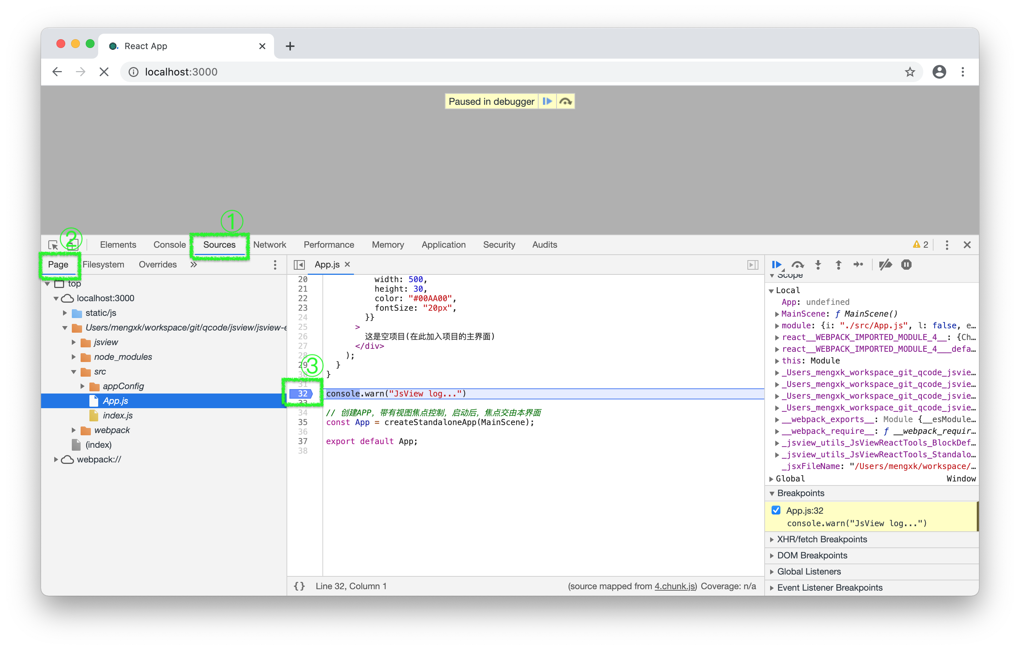Image resolution: width=1020 pixels, height=650 pixels.
Task: Expand the XHR/fetch Breakpoints section
Action: pos(821,539)
